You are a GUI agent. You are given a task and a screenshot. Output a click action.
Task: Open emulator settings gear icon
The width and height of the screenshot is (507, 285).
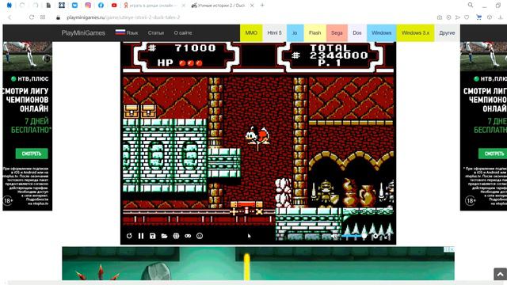[375, 236]
